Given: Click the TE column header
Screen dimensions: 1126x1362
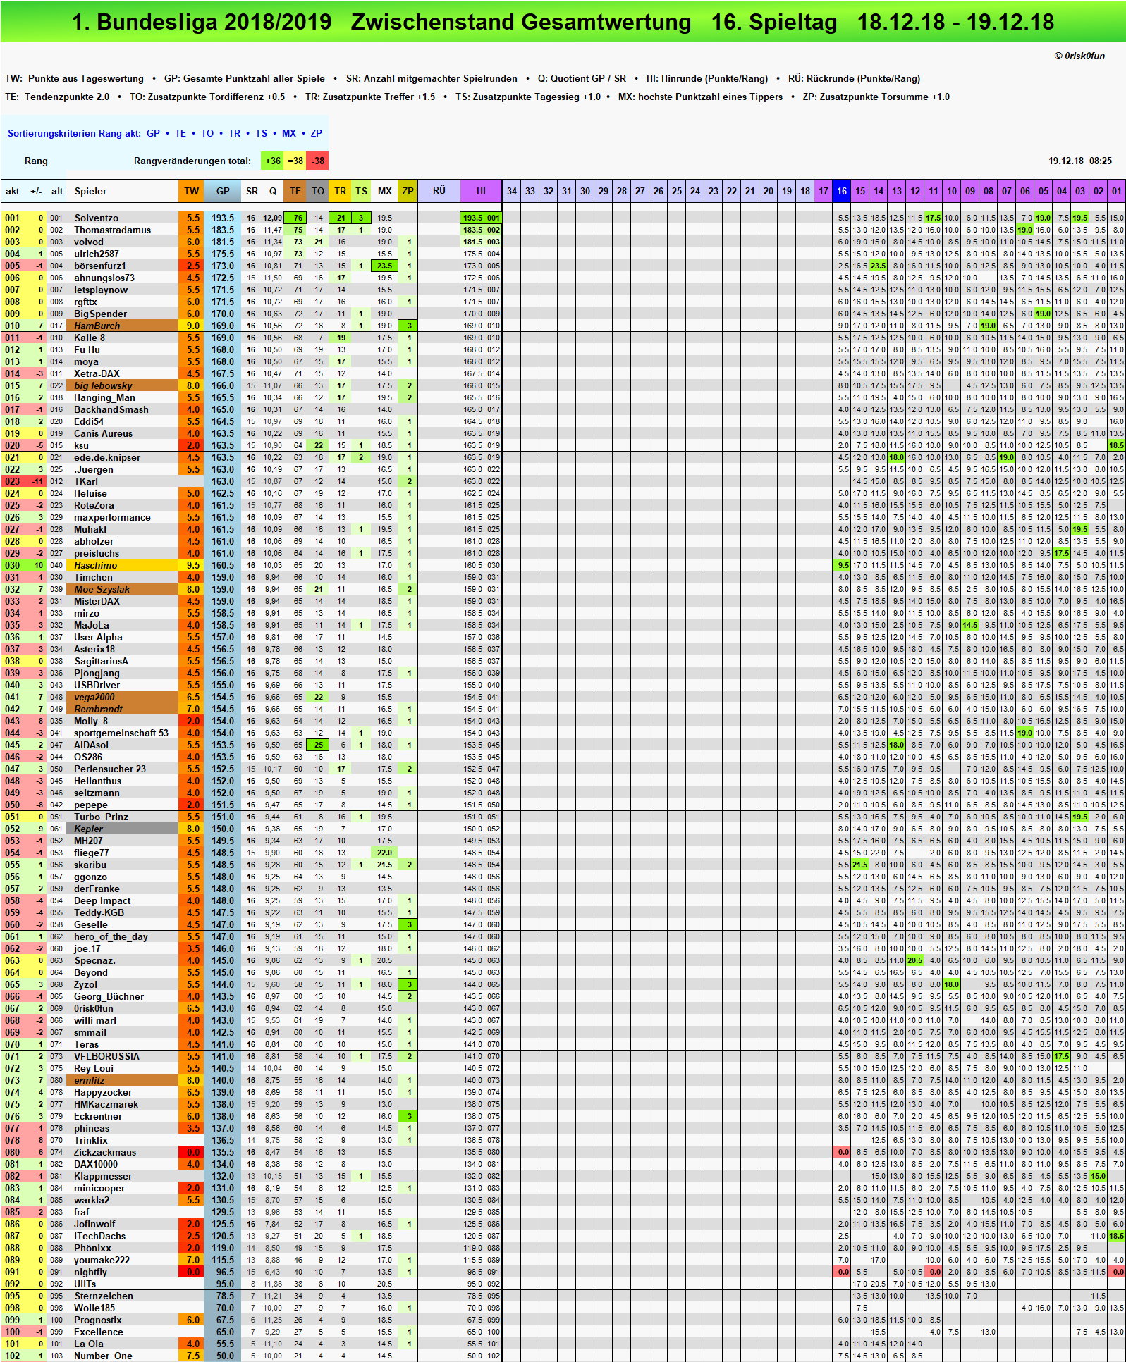Looking at the screenshot, I should click(x=295, y=191).
